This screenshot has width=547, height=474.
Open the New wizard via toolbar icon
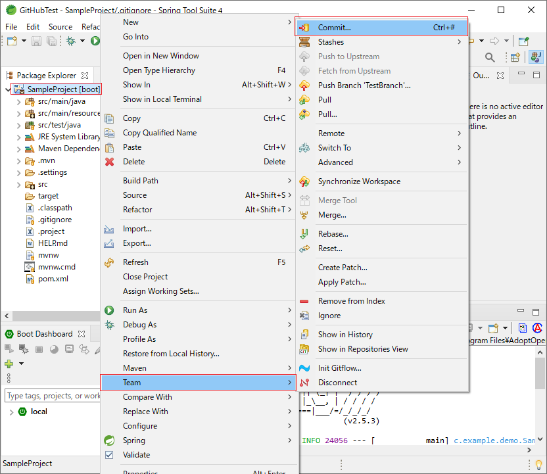(11, 41)
